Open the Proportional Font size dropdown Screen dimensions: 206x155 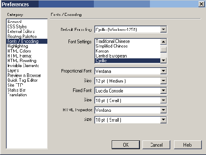pos(163,81)
